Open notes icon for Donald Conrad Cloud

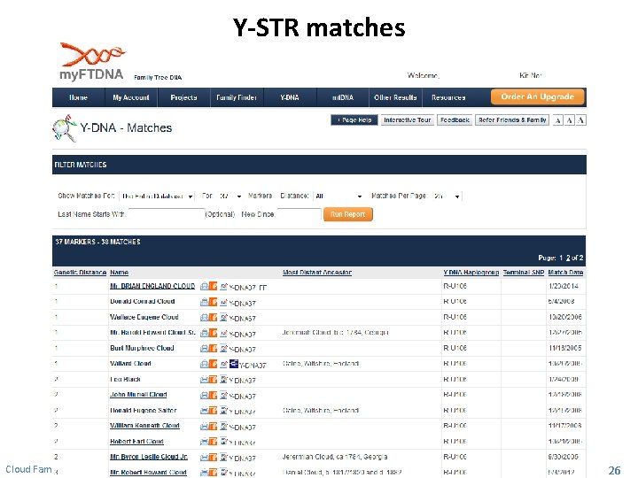coord(223,302)
